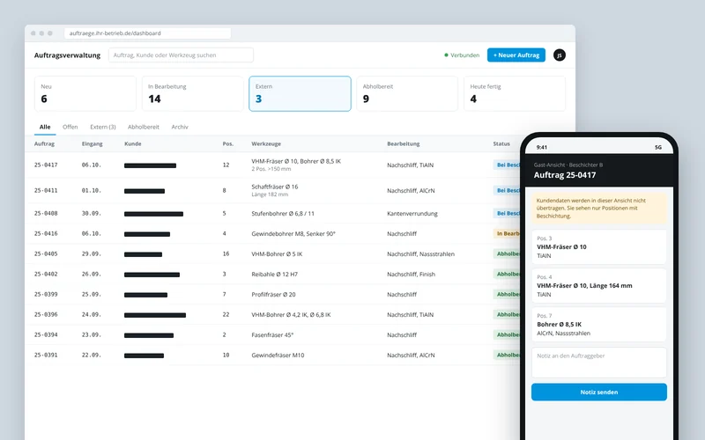The height and width of the screenshot is (440, 705).
Task: Click the In Bearb status badge of 25-0416
Action: pos(507,233)
